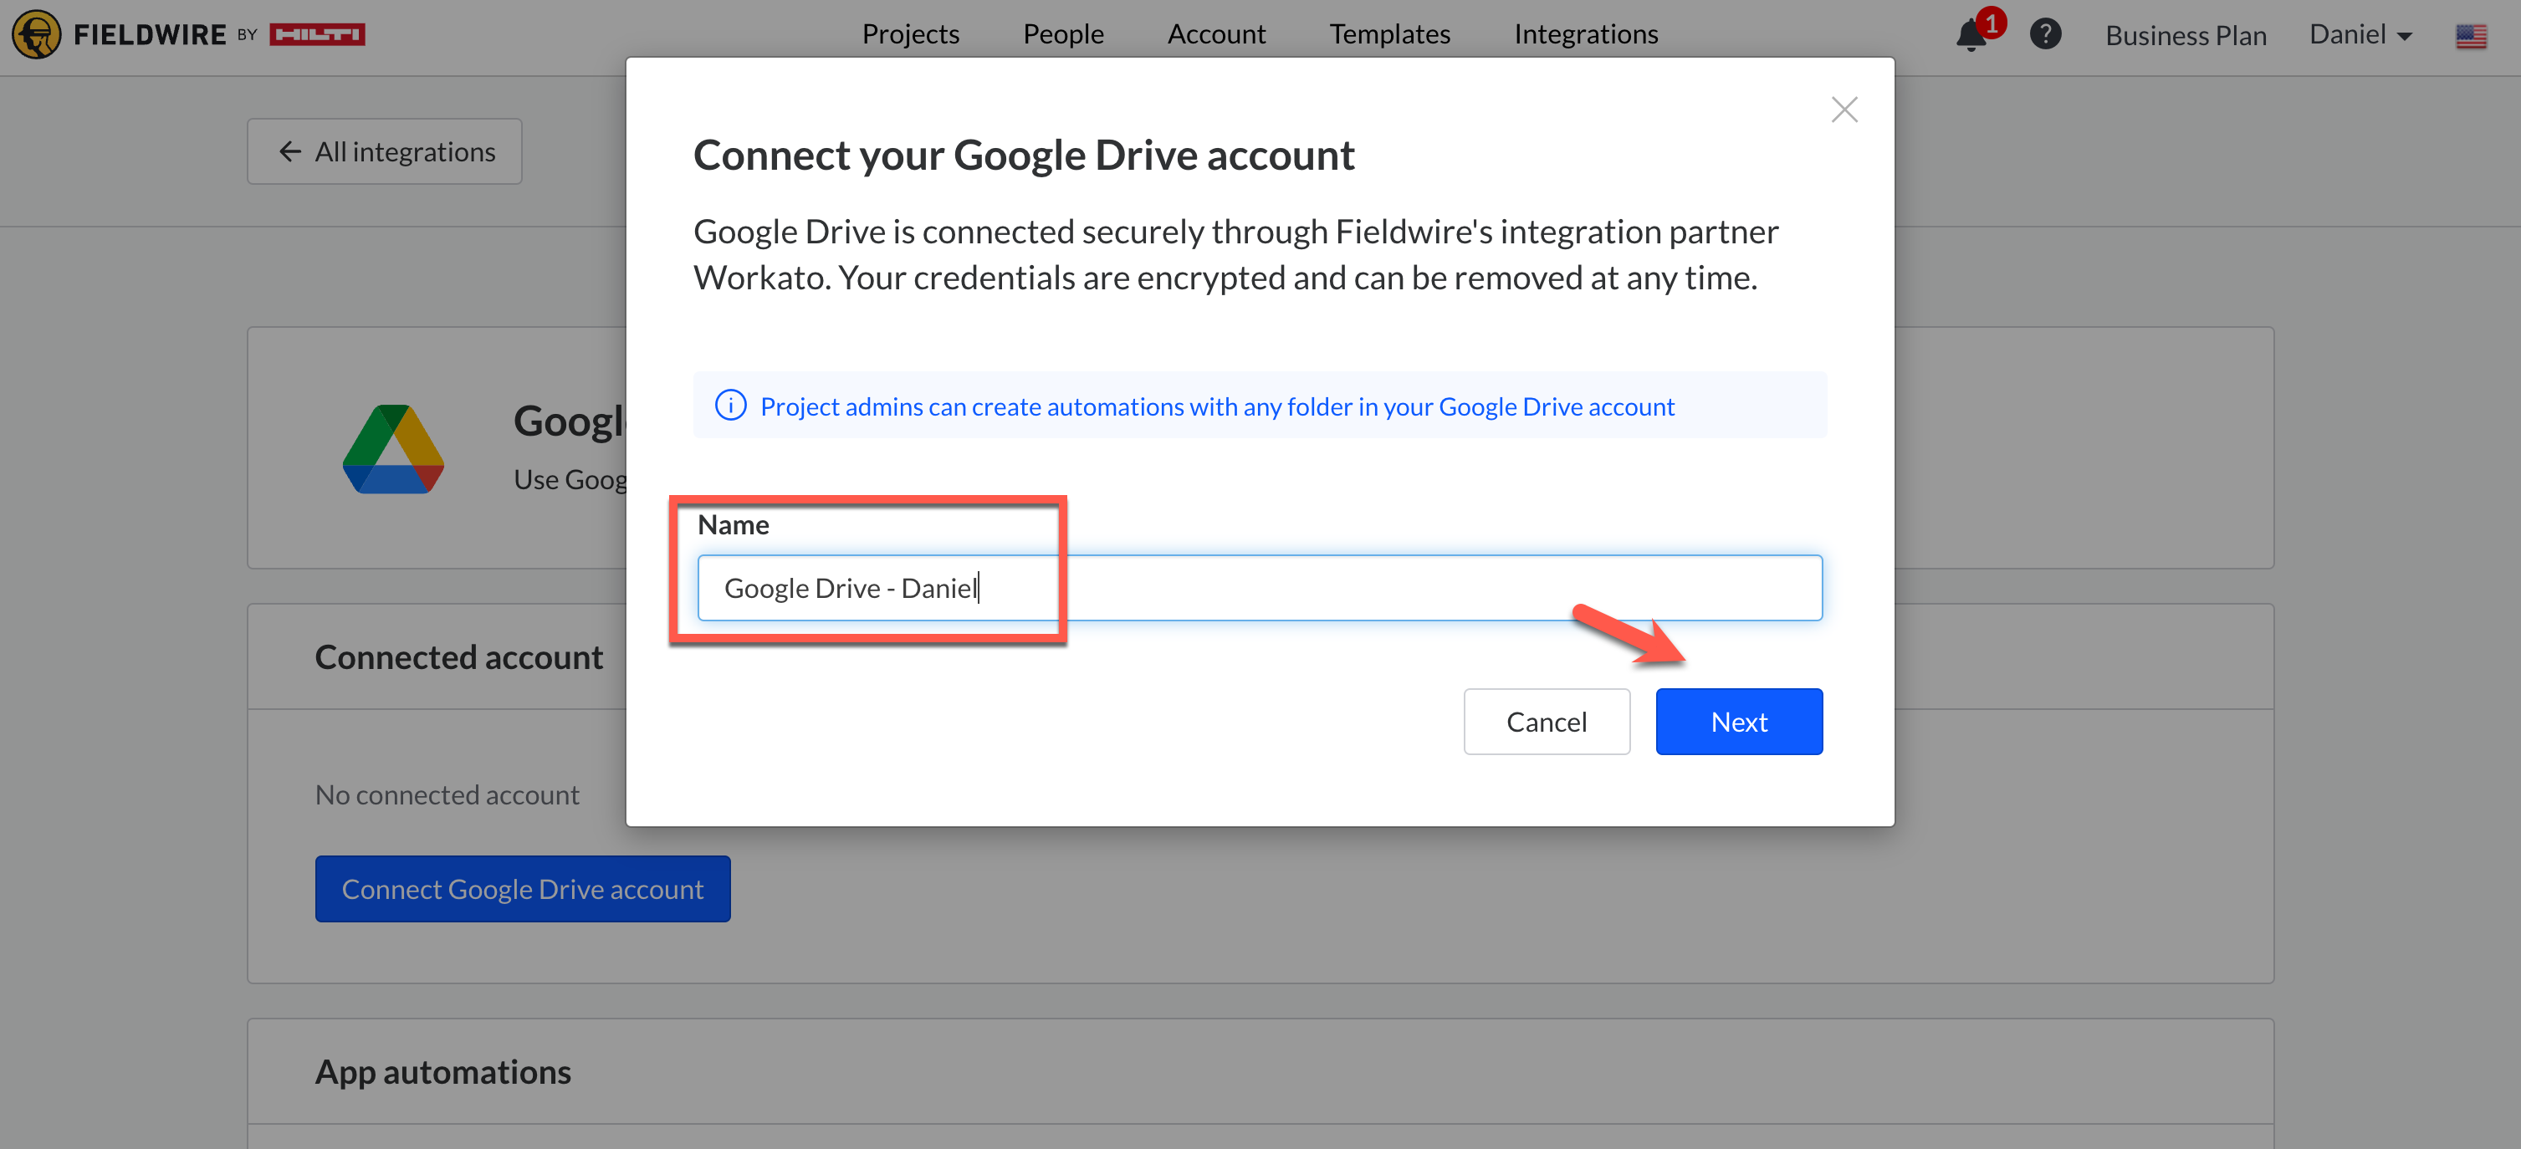Viewport: 2521px width, 1149px height.
Task: Click the Fieldwire helmet logo
Action: [x=36, y=35]
